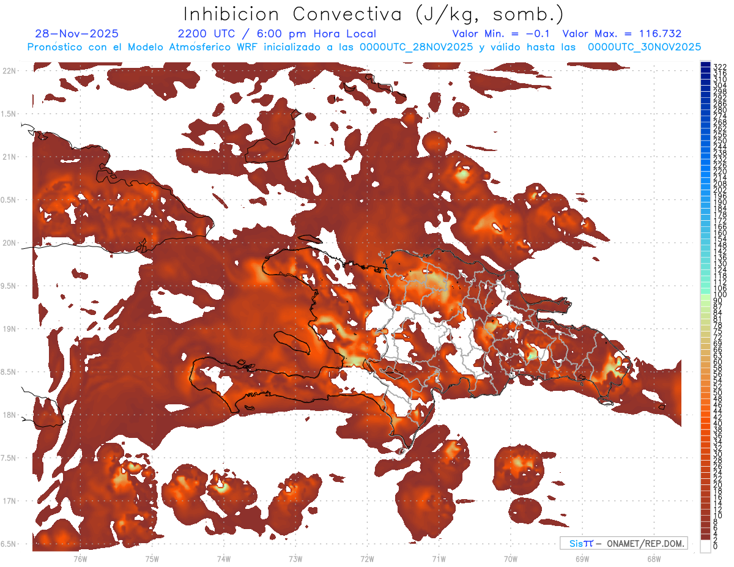734x567 pixels.
Task: Click the '75W' longitude label
Action: coord(152,558)
